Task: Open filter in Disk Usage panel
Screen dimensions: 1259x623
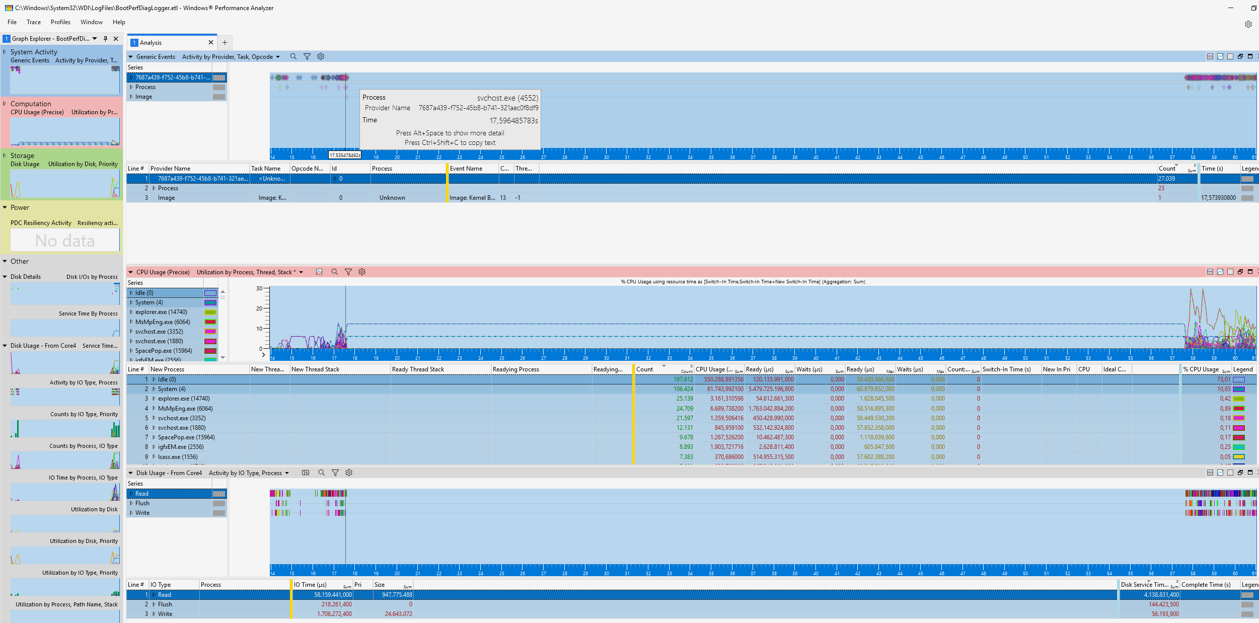Action: point(335,473)
